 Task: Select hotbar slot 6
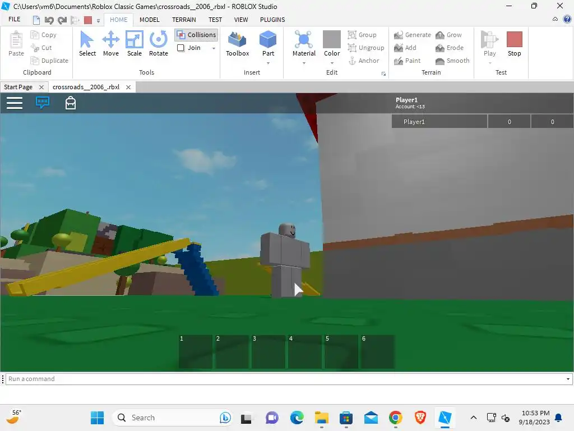(x=377, y=351)
